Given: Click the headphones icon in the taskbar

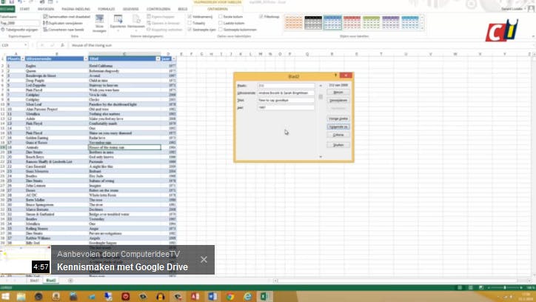Looking at the screenshot, I should tap(161, 296).
